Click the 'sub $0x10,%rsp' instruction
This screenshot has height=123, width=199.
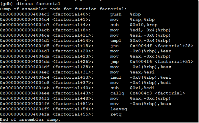[x=134, y=25]
